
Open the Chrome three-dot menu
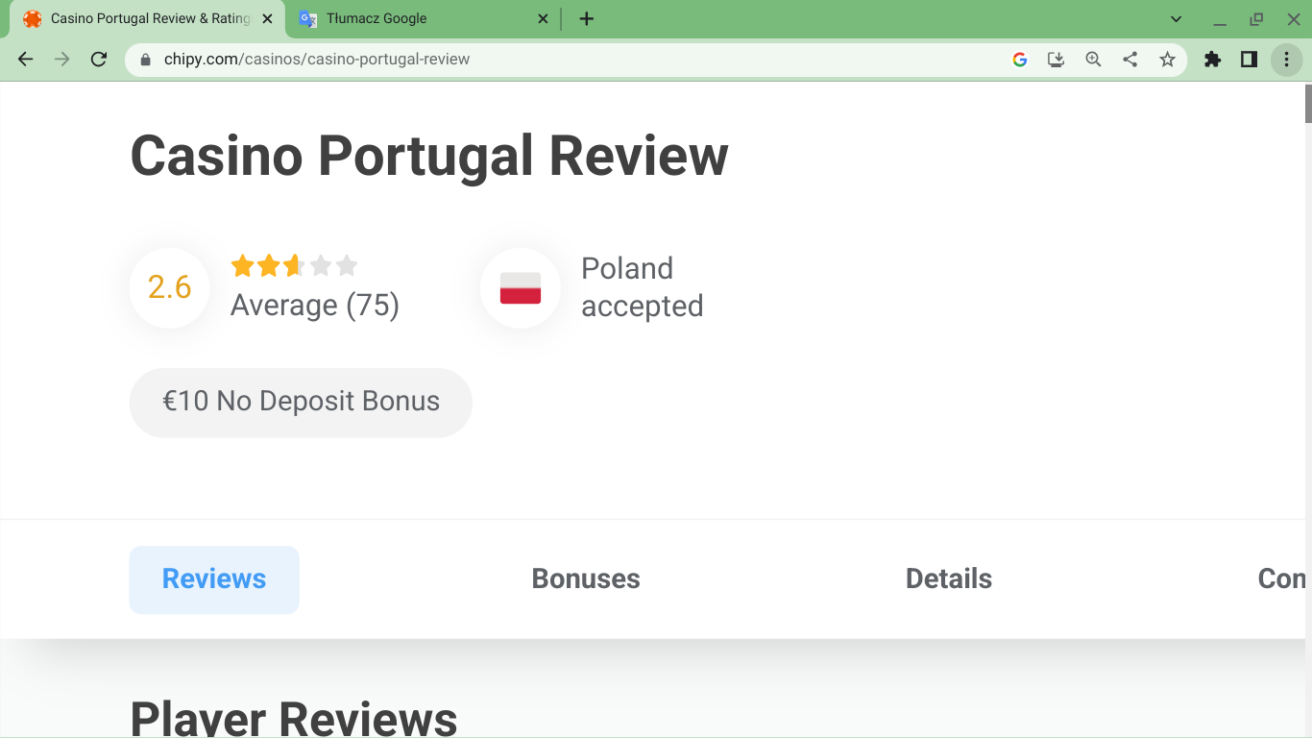point(1286,60)
